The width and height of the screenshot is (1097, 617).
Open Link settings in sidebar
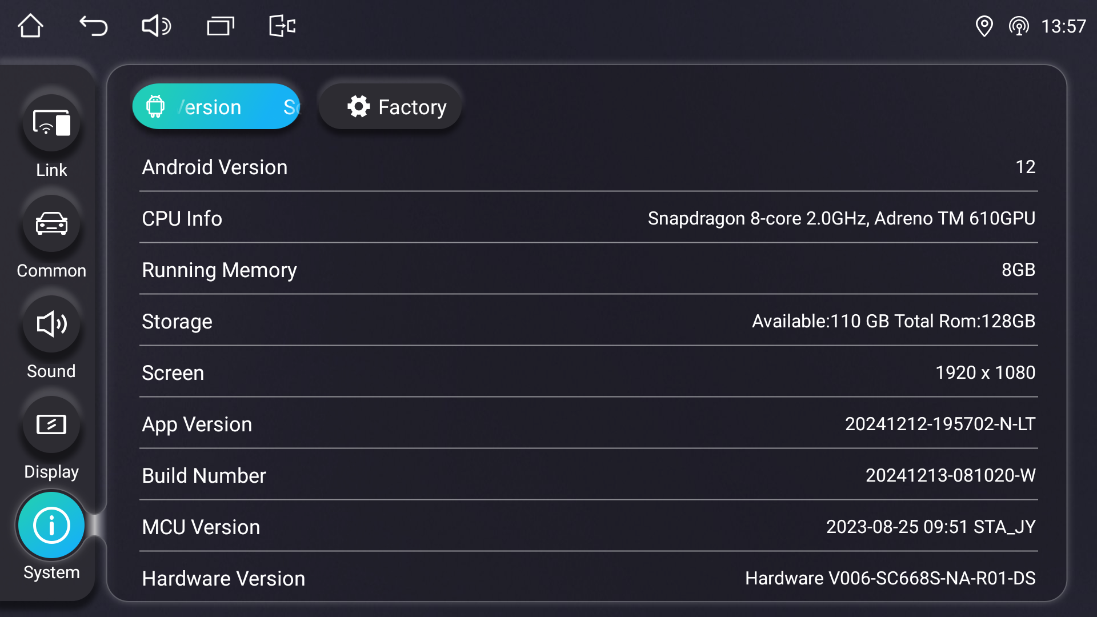pyautogui.click(x=51, y=123)
